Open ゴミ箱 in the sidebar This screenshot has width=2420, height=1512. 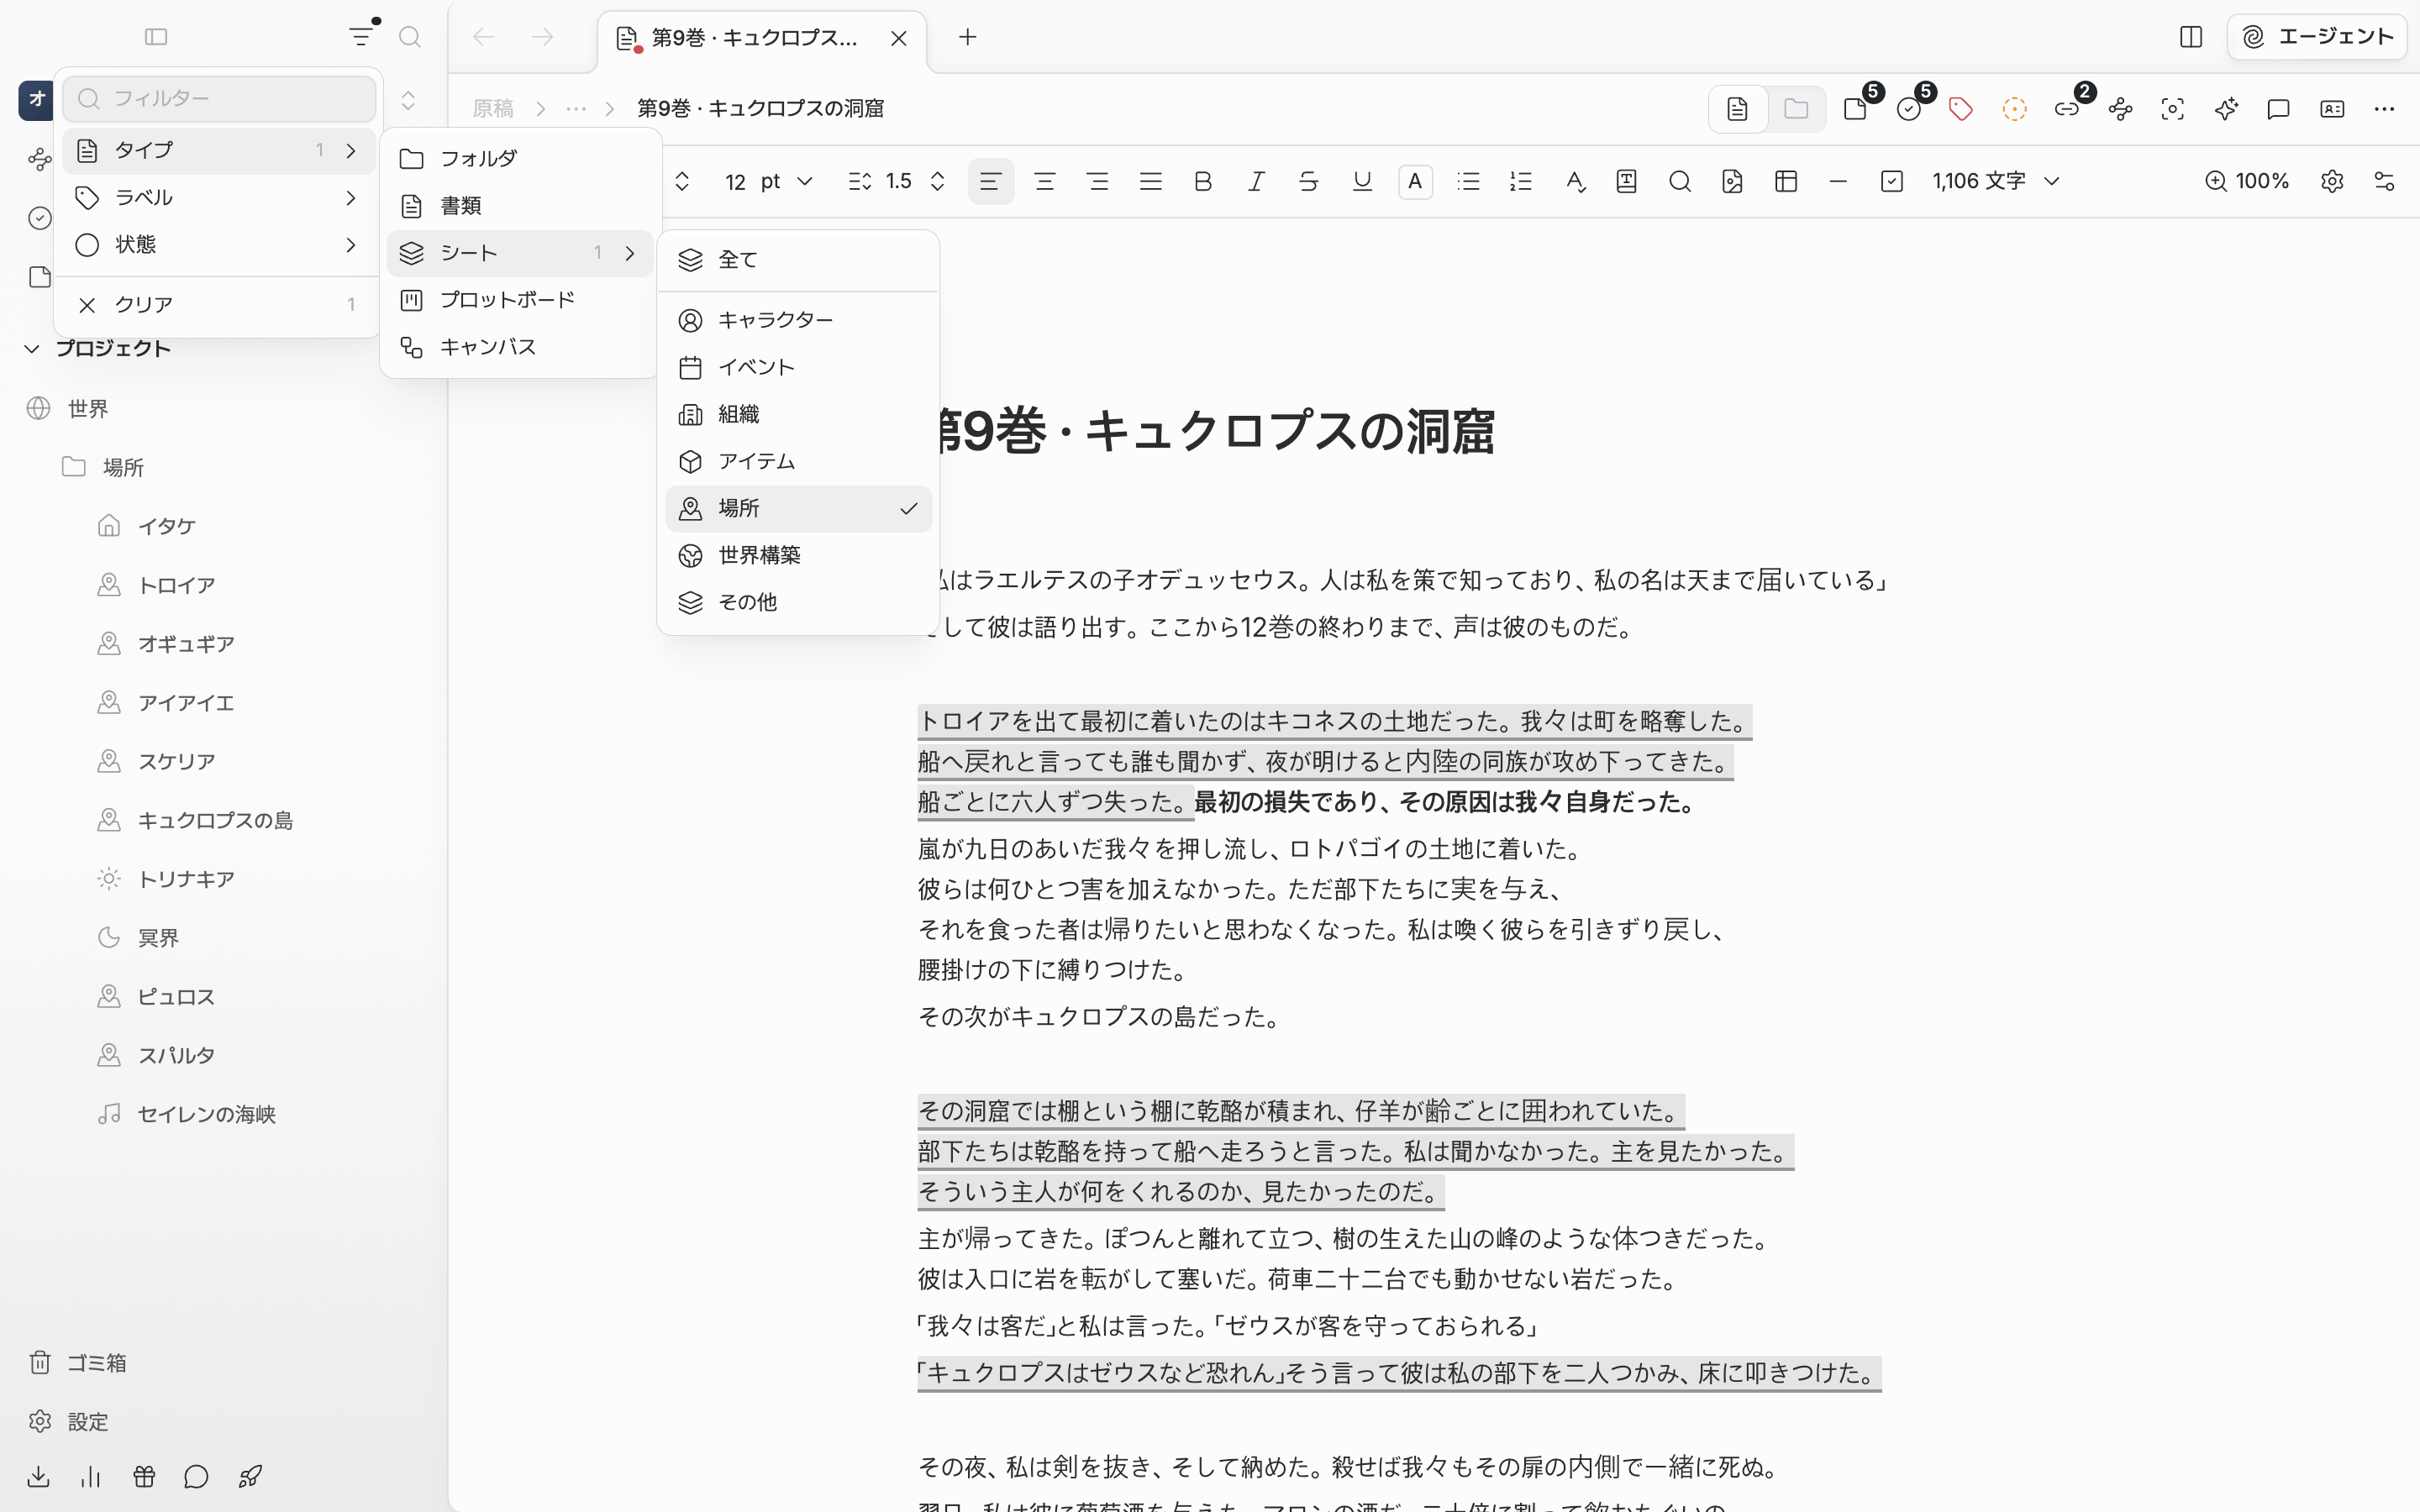(x=78, y=1362)
